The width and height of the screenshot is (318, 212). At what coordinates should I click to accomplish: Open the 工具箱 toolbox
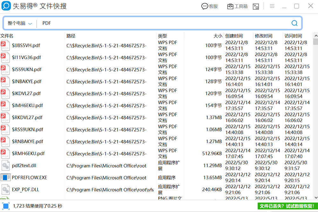[x=237, y=6]
